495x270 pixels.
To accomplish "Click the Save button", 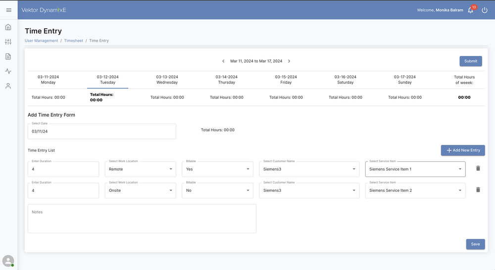I will pos(475,244).
